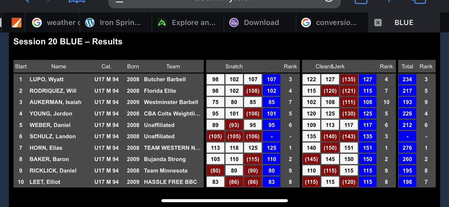Click Horn's total cell '276'
The width and height of the screenshot is (449, 207).
click(407, 148)
